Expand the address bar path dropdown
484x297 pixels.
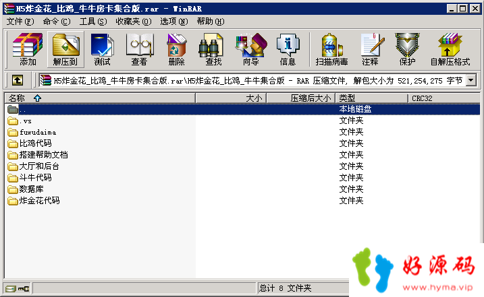click(x=471, y=80)
